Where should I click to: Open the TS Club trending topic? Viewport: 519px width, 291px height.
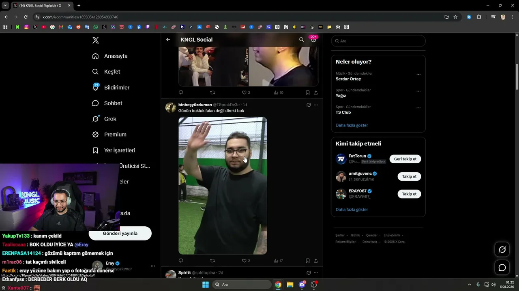point(343,112)
